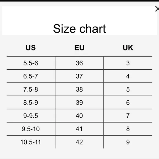
Task: Click the Size chart title
Action: [x=79, y=29]
